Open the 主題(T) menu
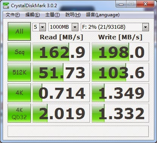 52,15
